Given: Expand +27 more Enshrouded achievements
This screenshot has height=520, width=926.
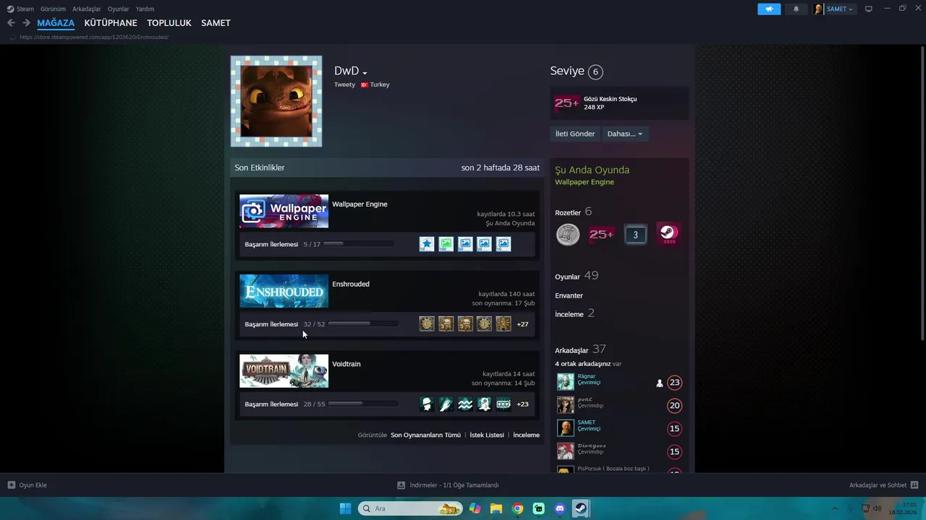Looking at the screenshot, I should 522,324.
